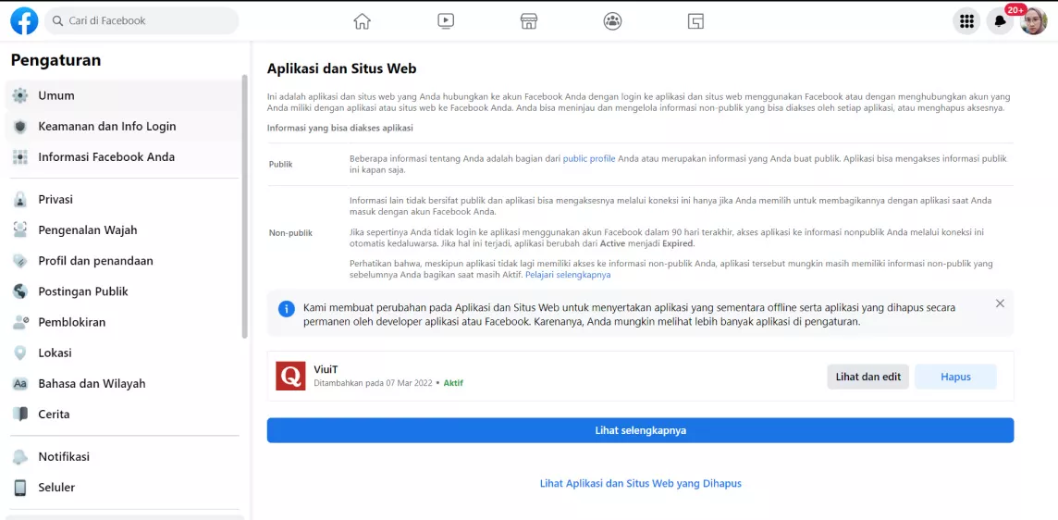Click the ViuiT app red Q logo
The image size is (1058, 520).
pyautogui.click(x=290, y=377)
